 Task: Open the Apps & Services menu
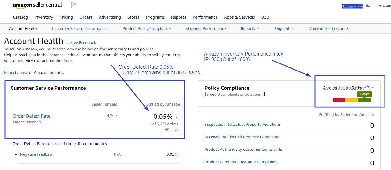pos(239,17)
